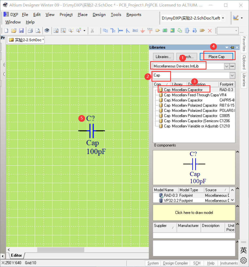Fit all objects in the document view
Image resolution: width=249 pixels, height=267 pixels.
[x=56, y=31]
